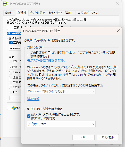Enable the プログラム DPI scaling fix checkbox

(x=29, y=54)
